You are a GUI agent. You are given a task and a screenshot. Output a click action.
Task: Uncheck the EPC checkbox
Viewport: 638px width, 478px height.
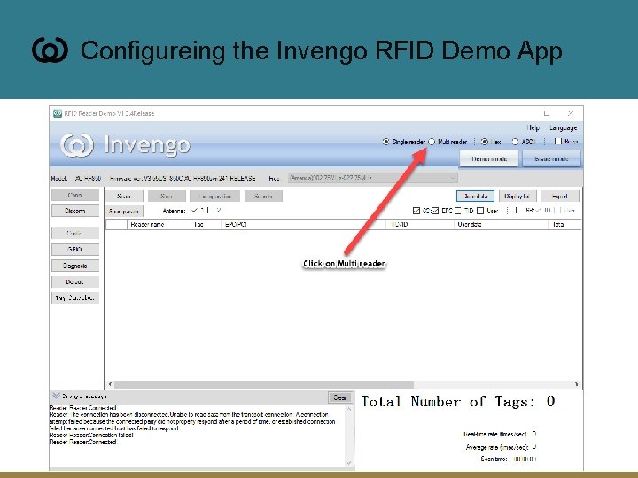click(x=435, y=211)
